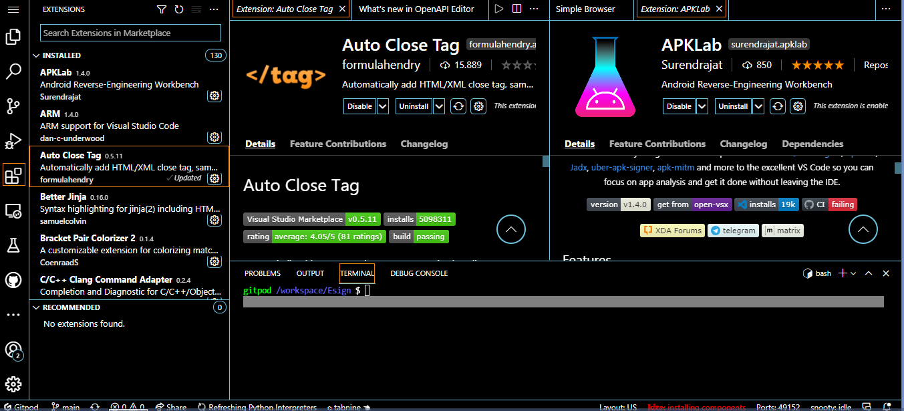Image resolution: width=904 pixels, height=411 pixels.
Task: Open the Run and Debug view
Action: (x=13, y=141)
